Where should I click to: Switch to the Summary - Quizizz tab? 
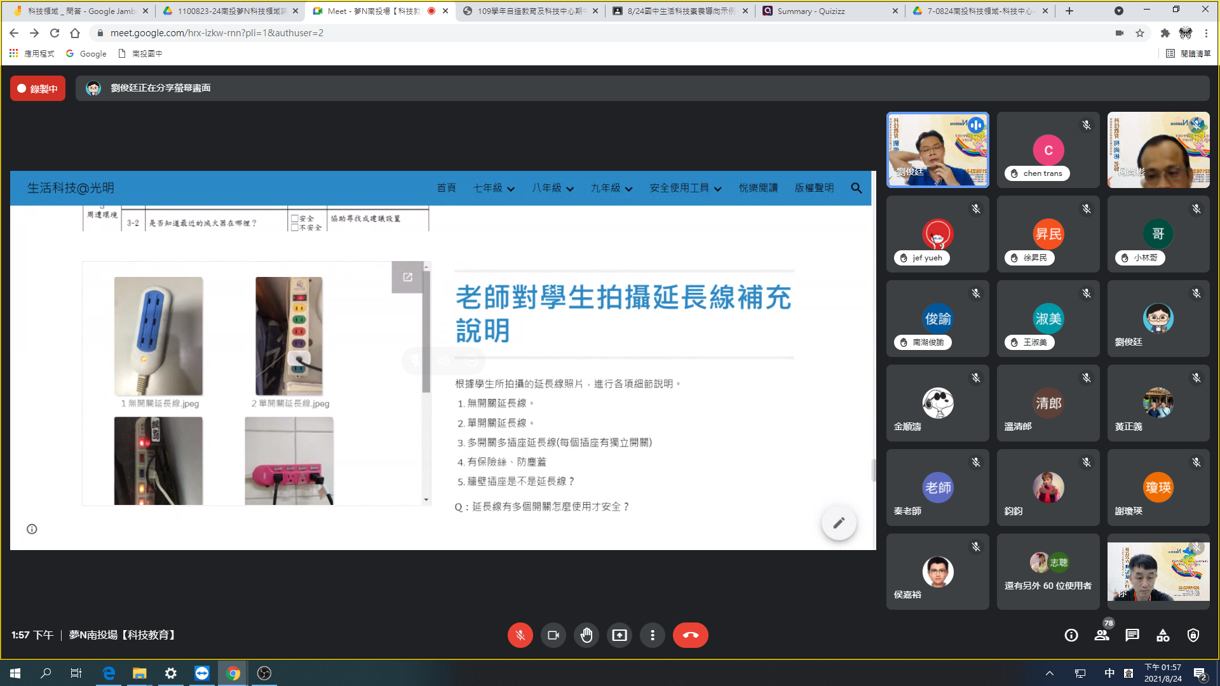810,11
